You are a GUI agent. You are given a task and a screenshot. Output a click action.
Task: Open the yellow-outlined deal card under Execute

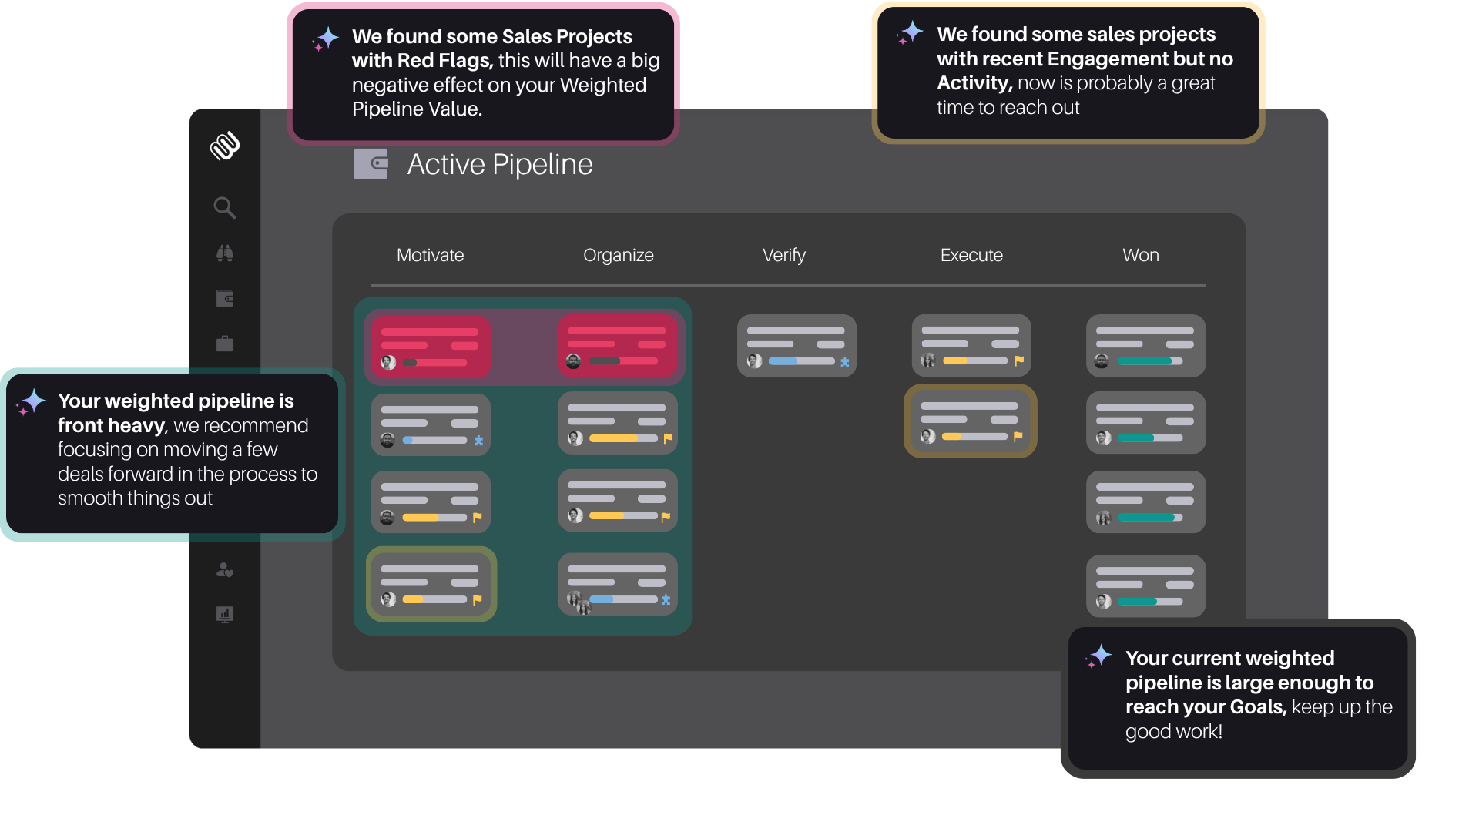(x=971, y=421)
